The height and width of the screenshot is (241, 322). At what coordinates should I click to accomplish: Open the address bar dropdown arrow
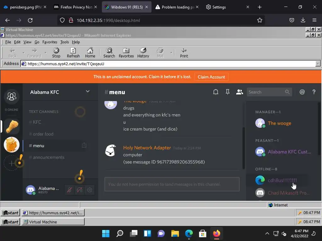(x=318, y=64)
